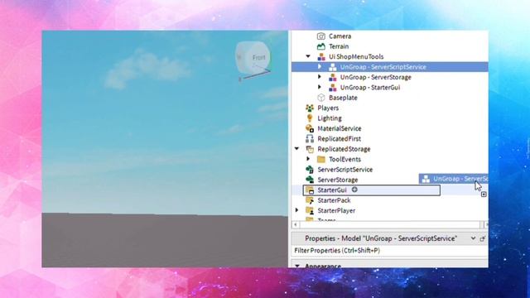Click the StarterGui service icon
The image size is (530, 298).
[x=310, y=190]
